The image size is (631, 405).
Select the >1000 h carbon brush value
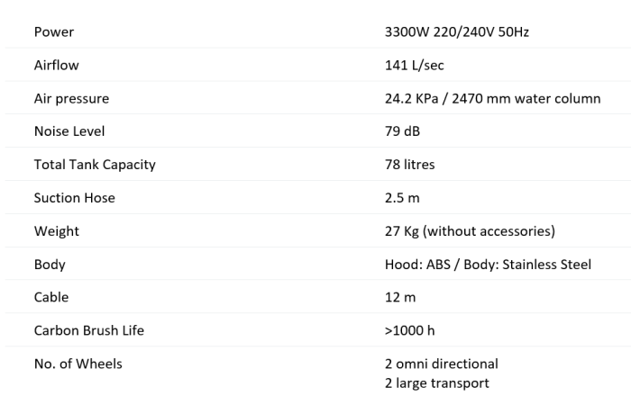point(409,330)
